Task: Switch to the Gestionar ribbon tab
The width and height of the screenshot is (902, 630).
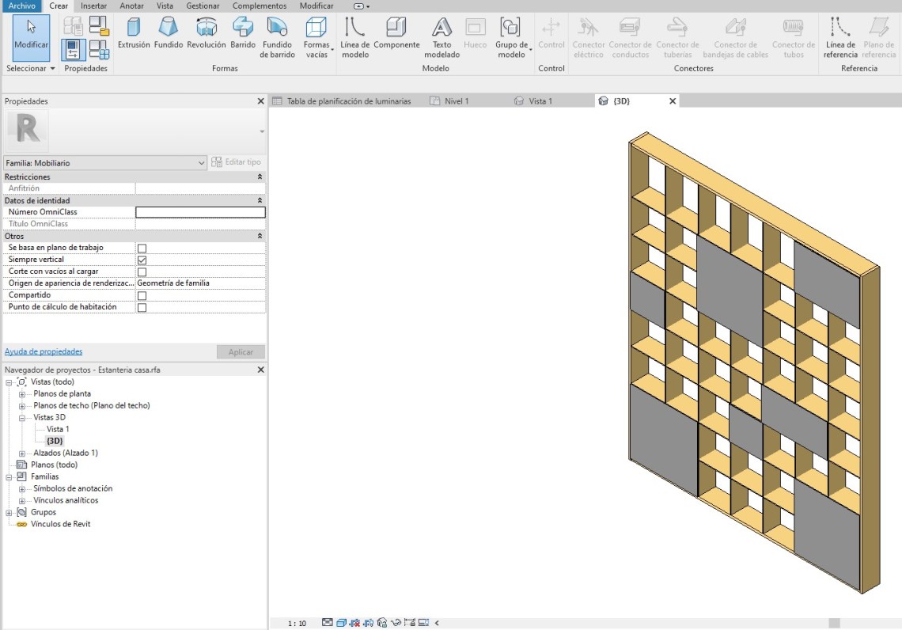Action: tap(203, 6)
